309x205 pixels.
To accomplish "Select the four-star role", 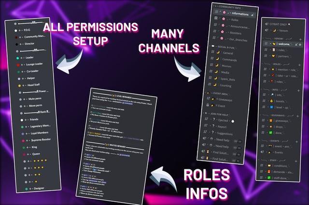I will click(x=35, y=161).
